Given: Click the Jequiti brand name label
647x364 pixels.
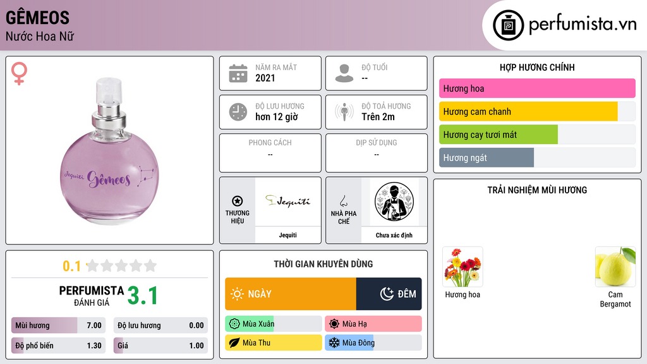Looking at the screenshot, I should point(287,235).
